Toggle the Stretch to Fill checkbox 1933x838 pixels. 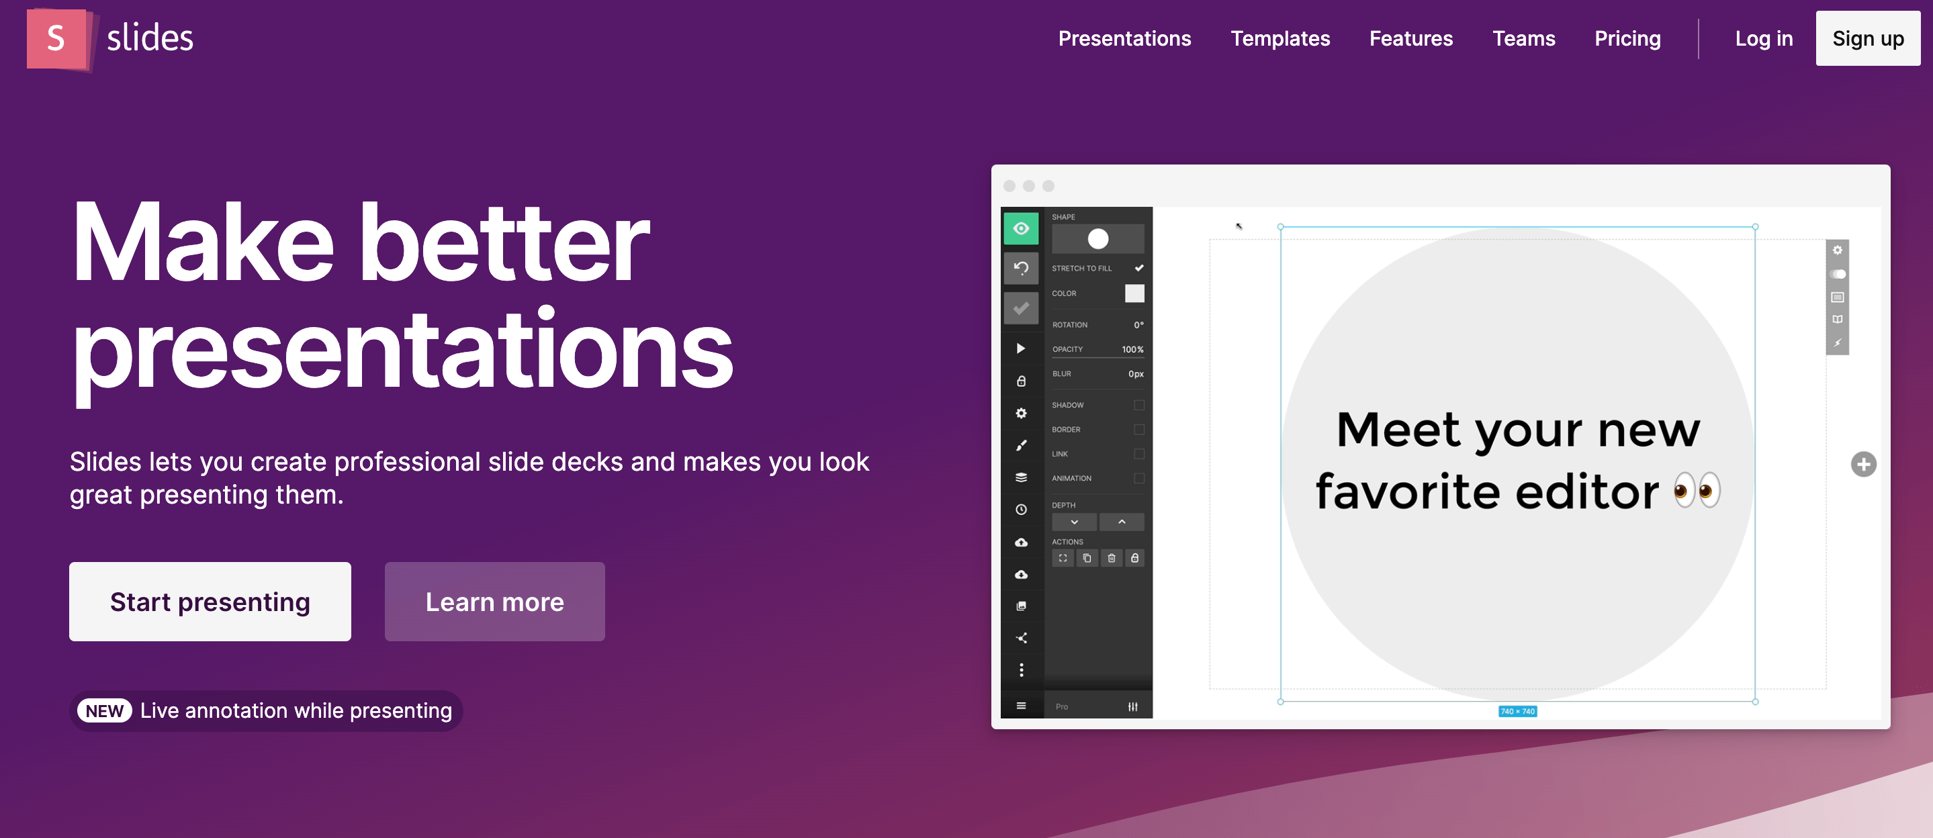pyautogui.click(x=1136, y=270)
